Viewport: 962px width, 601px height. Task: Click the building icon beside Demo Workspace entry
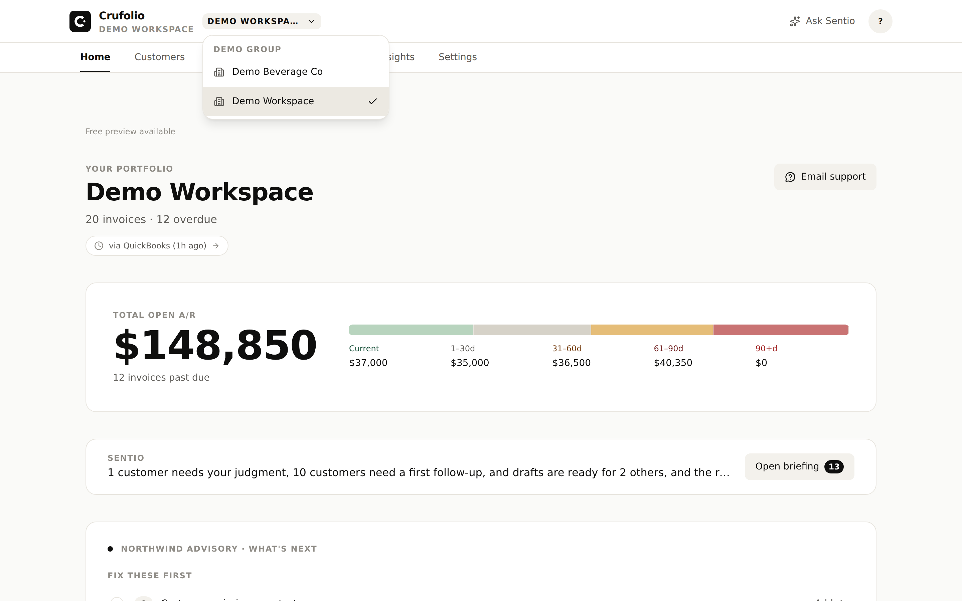(219, 102)
